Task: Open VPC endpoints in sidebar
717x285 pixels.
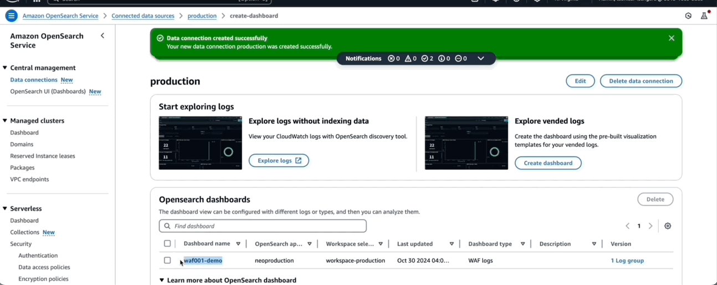Action: click(29, 179)
